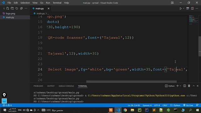Click Ln 24, Col 83 in status bar

click(x=134, y=105)
